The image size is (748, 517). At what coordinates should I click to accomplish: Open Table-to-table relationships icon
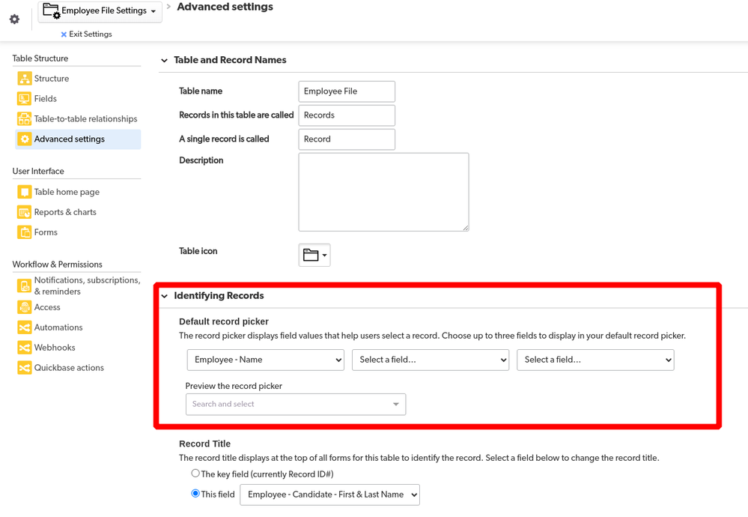pyautogui.click(x=24, y=118)
